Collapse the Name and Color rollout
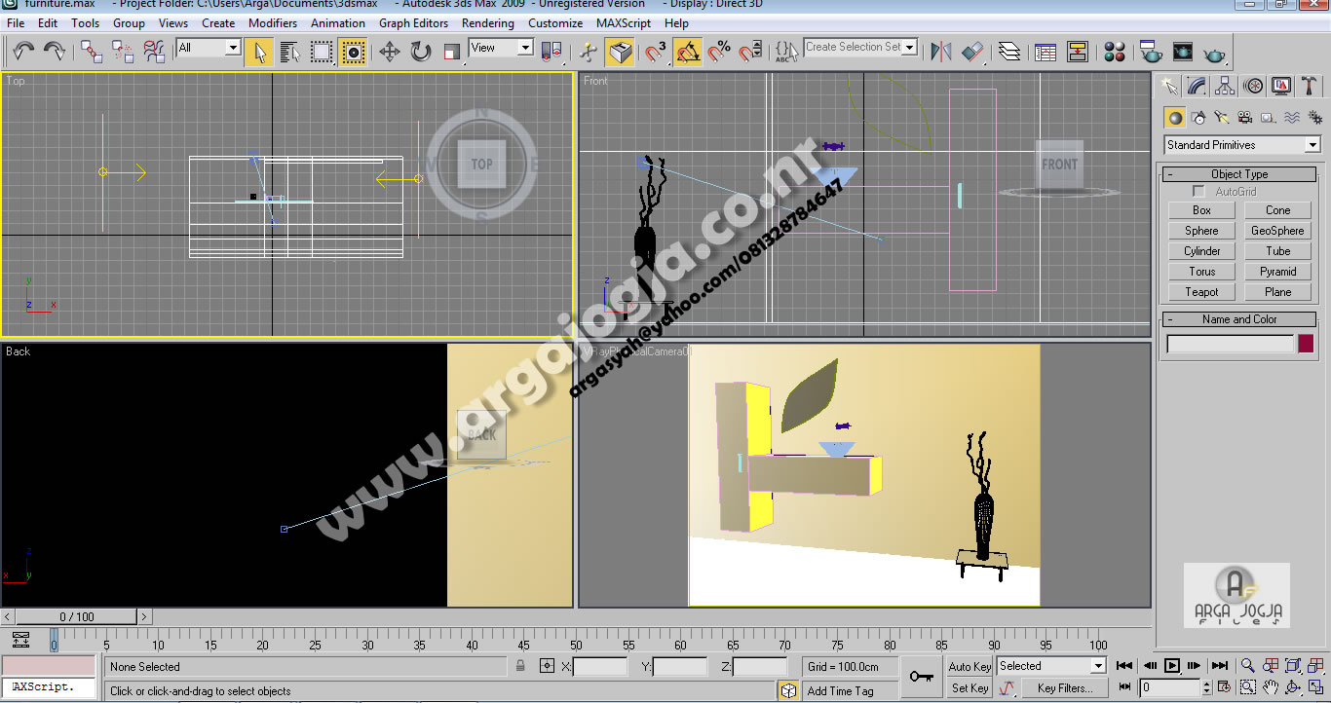The width and height of the screenshot is (1331, 703). coord(1239,319)
